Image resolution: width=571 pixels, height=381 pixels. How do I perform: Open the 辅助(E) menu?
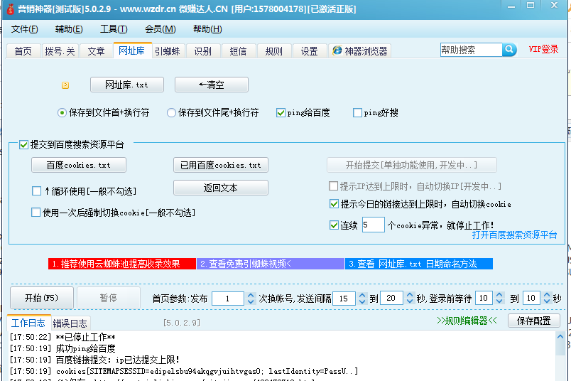coord(69,29)
